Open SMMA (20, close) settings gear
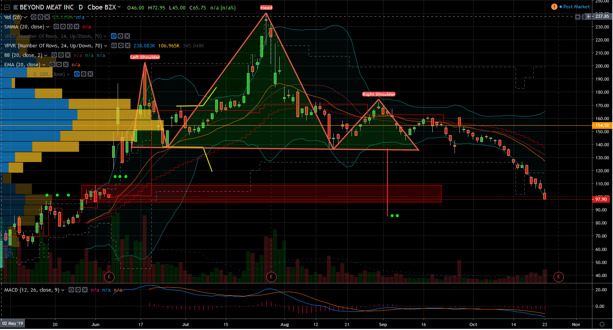This screenshot has width=613, height=330. (x=63, y=26)
